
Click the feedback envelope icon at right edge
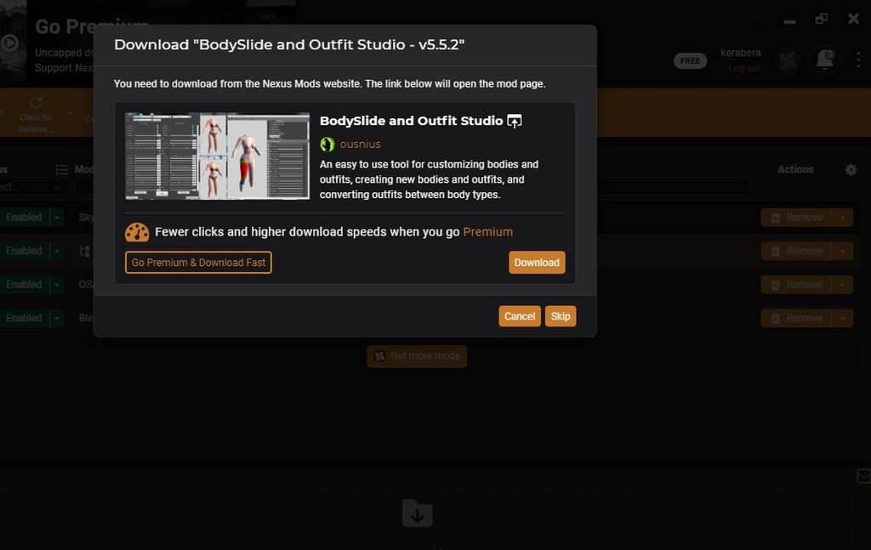coord(864,476)
